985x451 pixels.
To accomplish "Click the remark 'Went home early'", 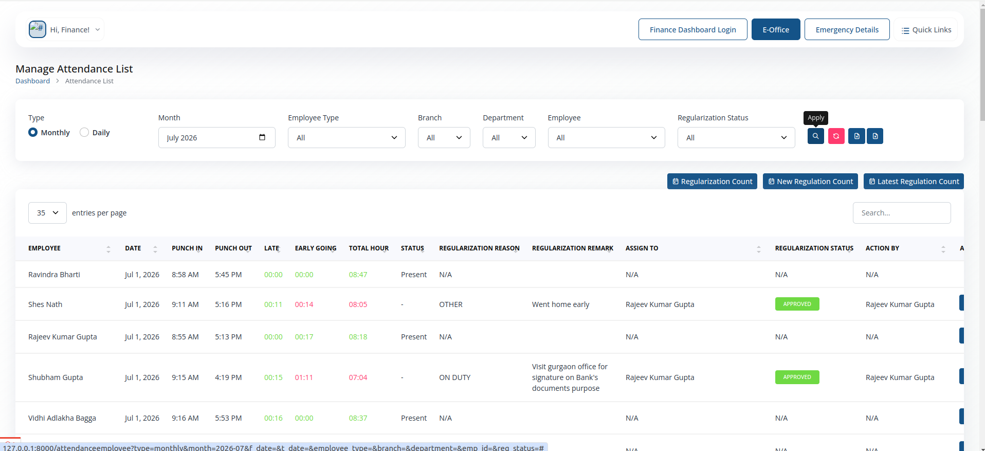I will [x=560, y=304].
